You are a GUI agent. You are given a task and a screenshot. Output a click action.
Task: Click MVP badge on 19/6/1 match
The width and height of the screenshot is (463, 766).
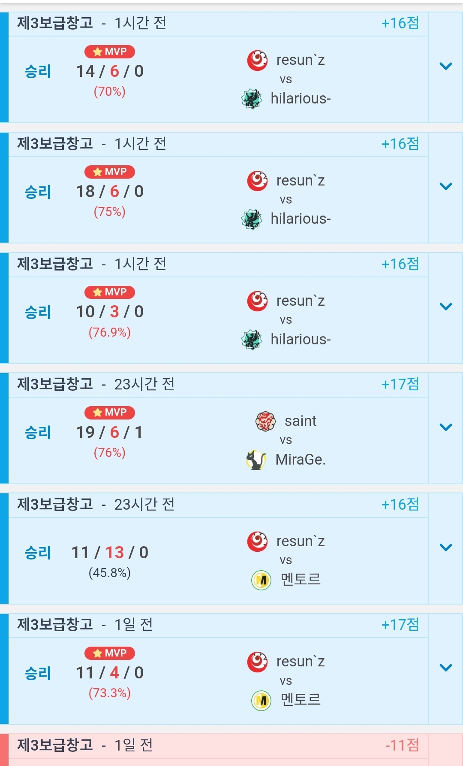point(110,412)
